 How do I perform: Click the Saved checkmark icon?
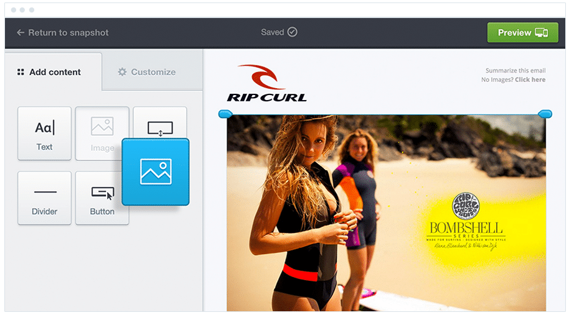click(x=292, y=32)
